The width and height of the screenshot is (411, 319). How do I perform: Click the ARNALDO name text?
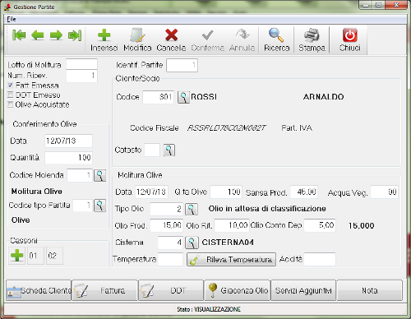(323, 97)
